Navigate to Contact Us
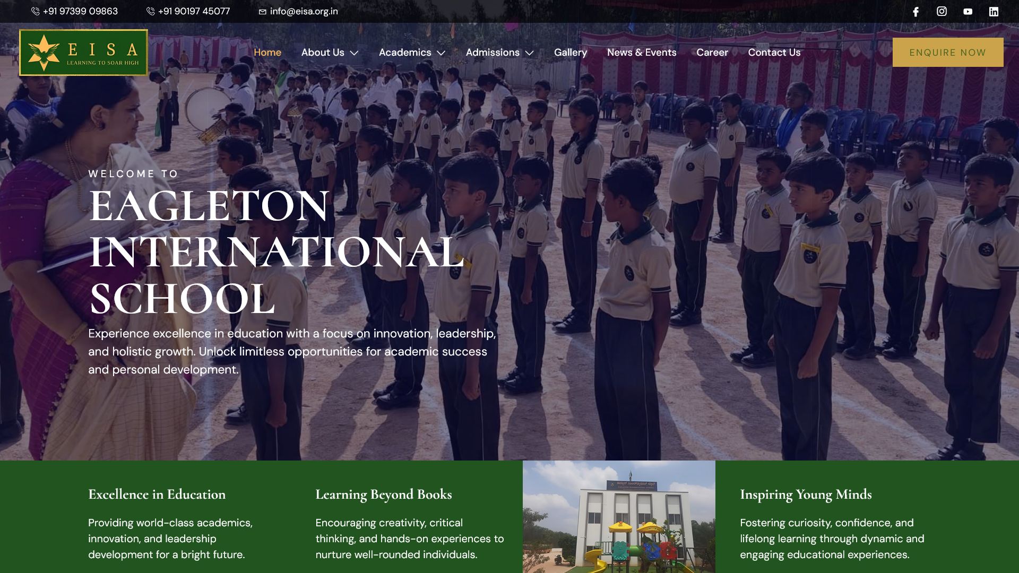The image size is (1019, 573). [x=774, y=53]
